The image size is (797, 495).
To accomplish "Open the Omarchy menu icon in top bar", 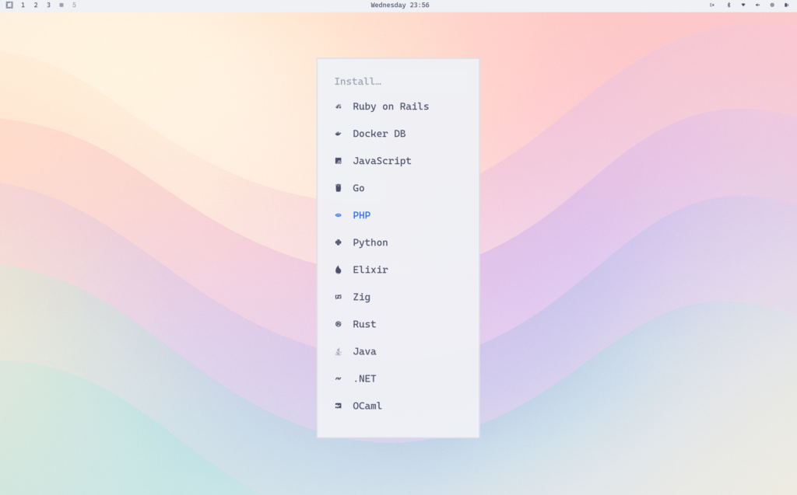I will [9, 5].
